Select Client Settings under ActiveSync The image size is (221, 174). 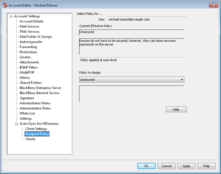pos(36,129)
